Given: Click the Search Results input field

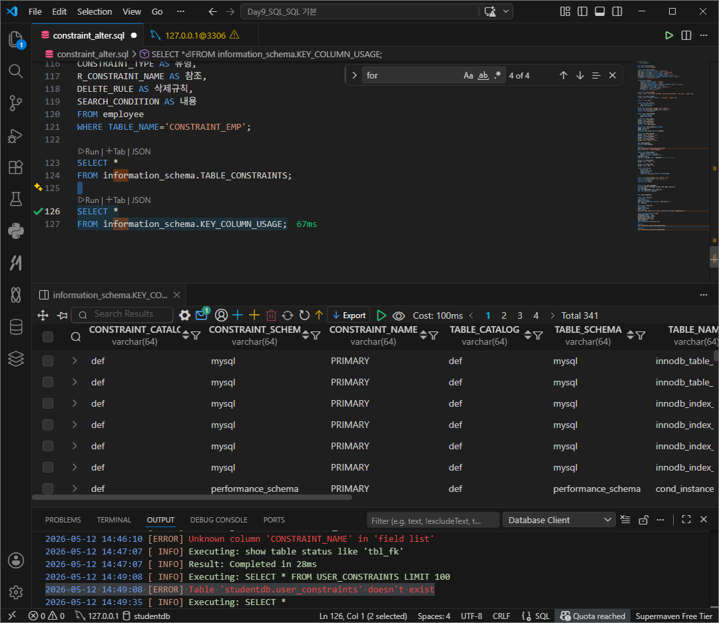Looking at the screenshot, I should pyautogui.click(x=123, y=314).
